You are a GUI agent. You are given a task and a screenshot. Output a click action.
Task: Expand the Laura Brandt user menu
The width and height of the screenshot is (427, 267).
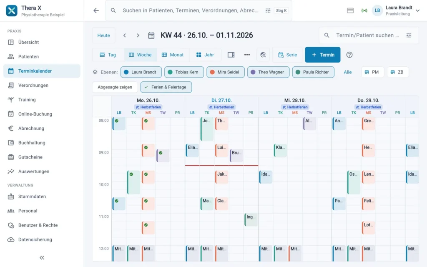pyautogui.click(x=417, y=10)
